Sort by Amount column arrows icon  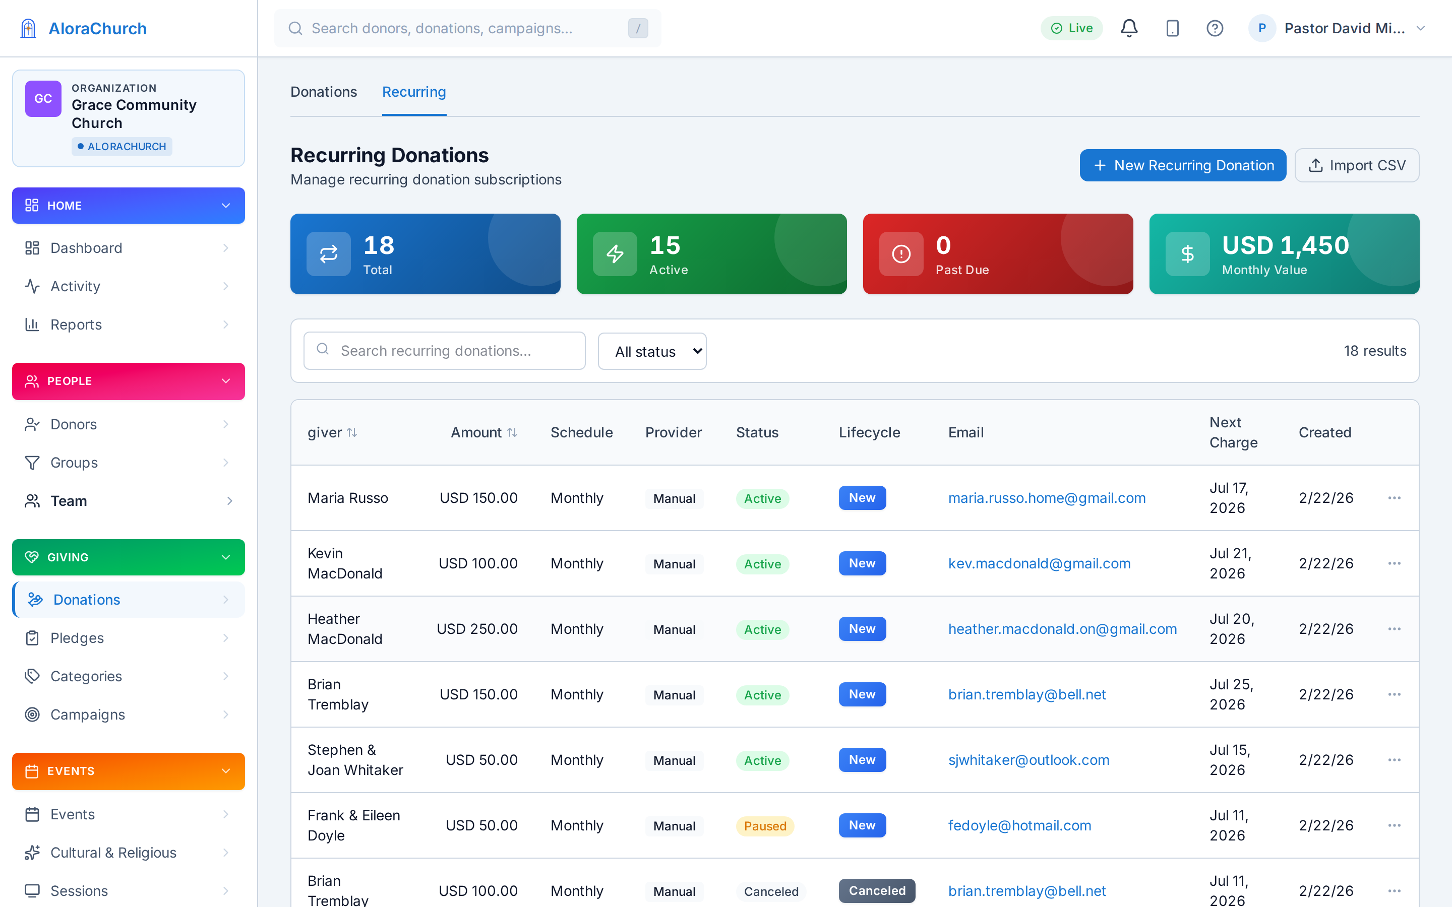(512, 432)
